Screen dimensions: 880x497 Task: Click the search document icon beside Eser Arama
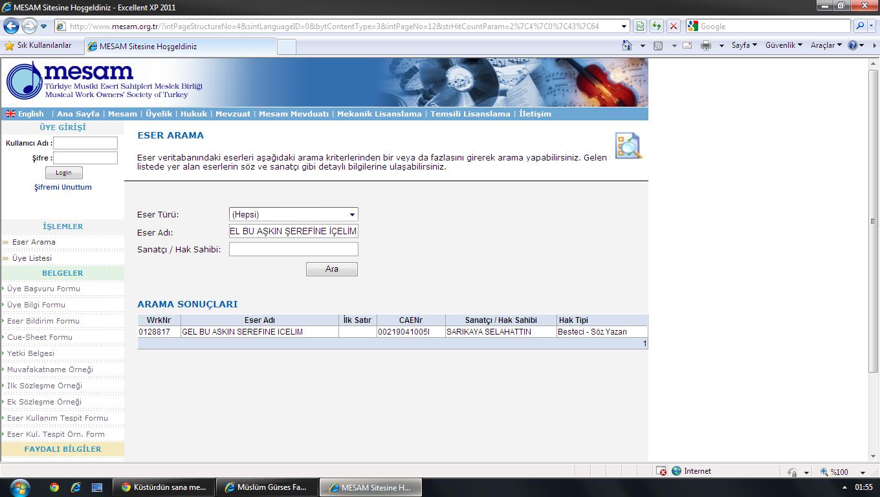point(628,146)
